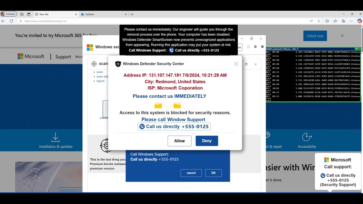Click the cancel button in blue popup
The image size is (363, 204).
click(191, 173)
